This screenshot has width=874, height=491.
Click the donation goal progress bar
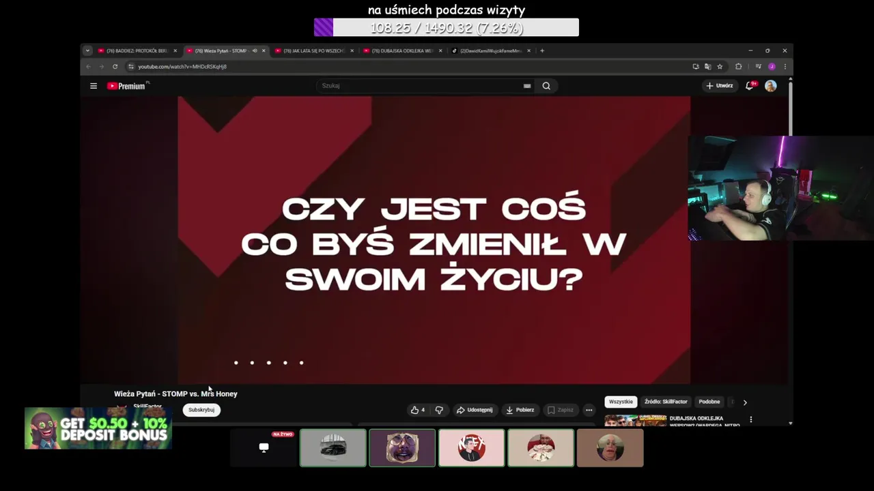(x=446, y=27)
